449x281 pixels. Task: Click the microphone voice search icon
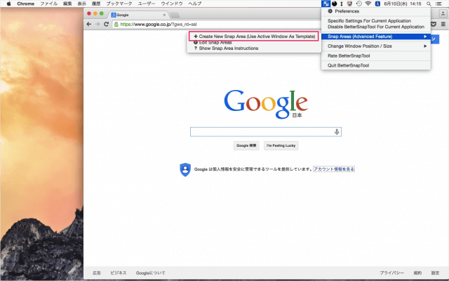point(337,131)
